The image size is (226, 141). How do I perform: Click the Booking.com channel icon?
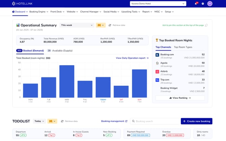tap(157, 55)
